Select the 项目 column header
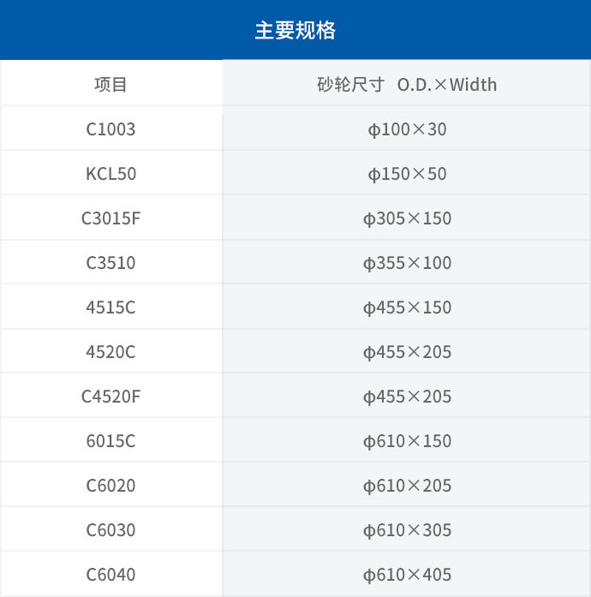This screenshot has width=591, height=597. [x=110, y=85]
